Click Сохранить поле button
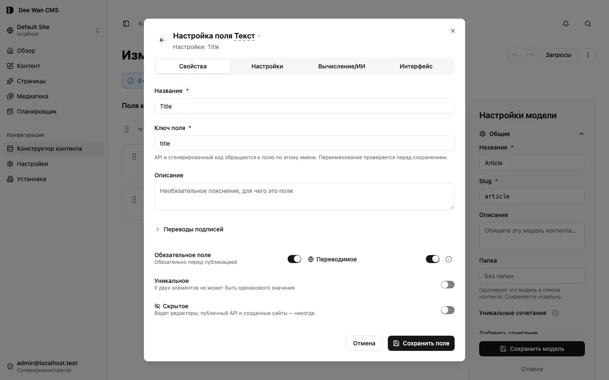This screenshot has width=609, height=380. click(x=421, y=343)
